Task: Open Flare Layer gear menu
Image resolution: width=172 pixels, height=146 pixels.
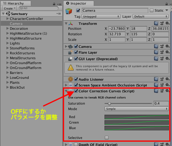Action: 167,52
